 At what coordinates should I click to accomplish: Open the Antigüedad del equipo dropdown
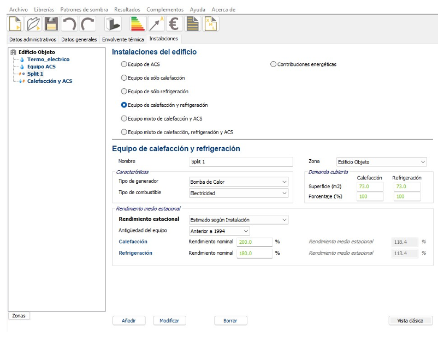tap(219, 231)
